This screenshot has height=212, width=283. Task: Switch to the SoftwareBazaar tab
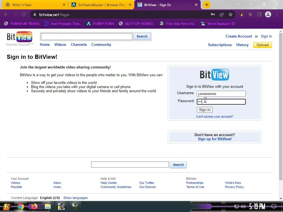(101, 5)
